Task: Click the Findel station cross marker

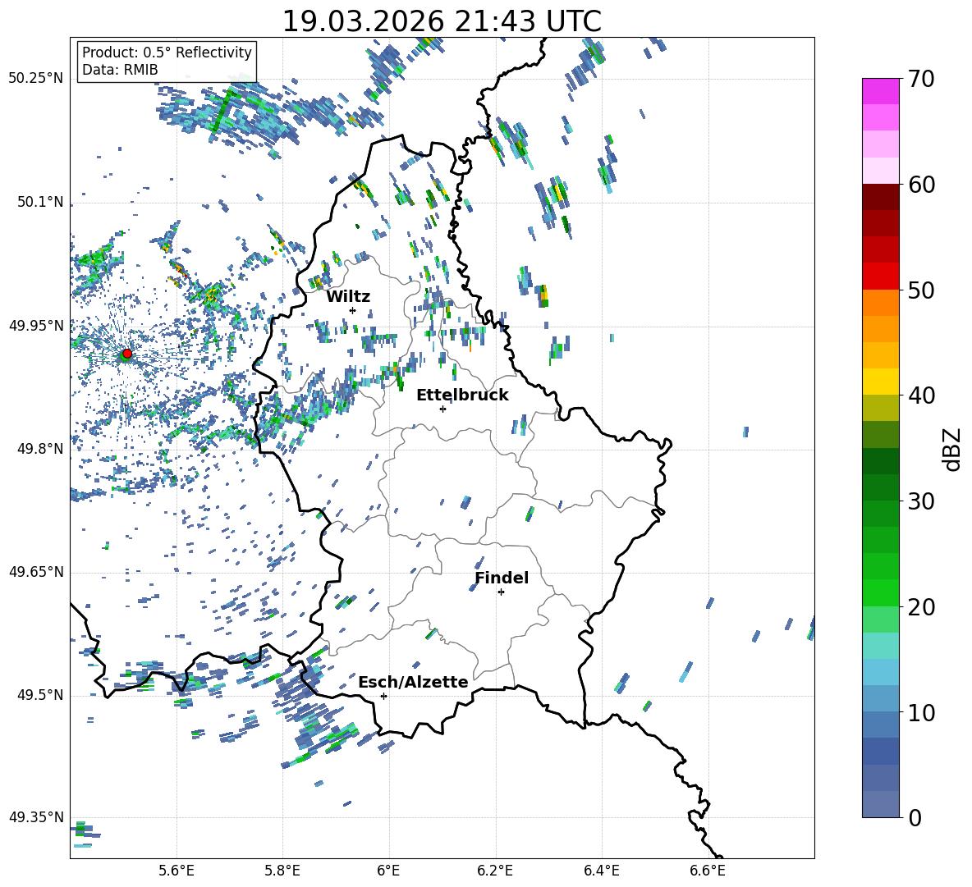Action: tap(501, 592)
